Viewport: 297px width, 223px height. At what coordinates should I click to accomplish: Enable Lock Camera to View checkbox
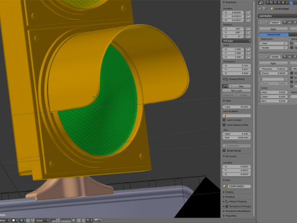pyautogui.click(x=224, y=125)
